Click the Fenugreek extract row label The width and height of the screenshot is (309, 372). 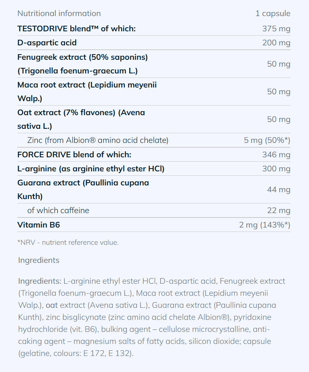(x=82, y=64)
